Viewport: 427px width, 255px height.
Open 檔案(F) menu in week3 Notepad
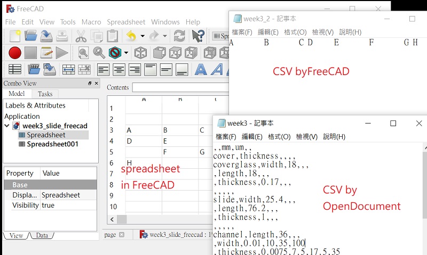pos(226,137)
